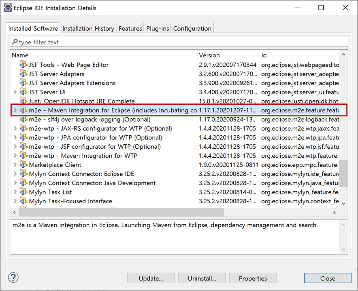This screenshot has width=358, height=291.
Task: Click version 1.9.0.v20201125-0811 cell
Action: 228,165
